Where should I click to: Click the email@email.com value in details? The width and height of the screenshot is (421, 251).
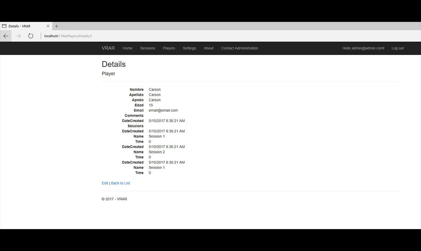pyautogui.click(x=163, y=110)
